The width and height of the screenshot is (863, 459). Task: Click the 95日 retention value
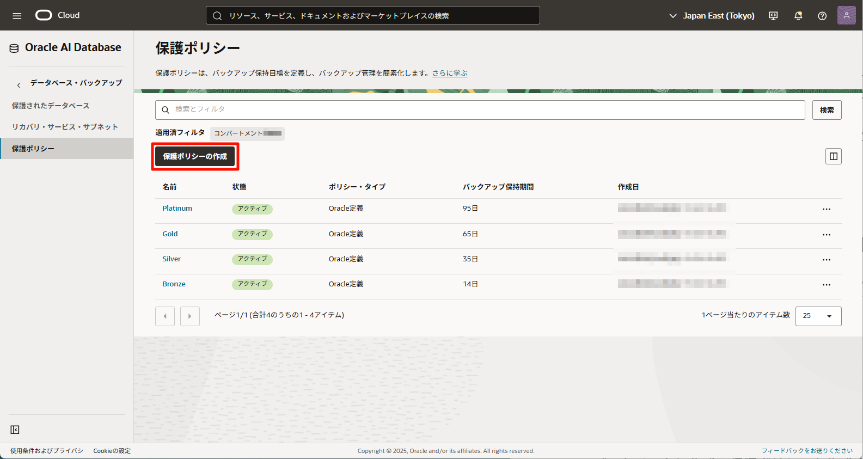470,209
